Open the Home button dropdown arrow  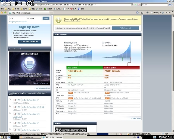(x=140, y=13)
